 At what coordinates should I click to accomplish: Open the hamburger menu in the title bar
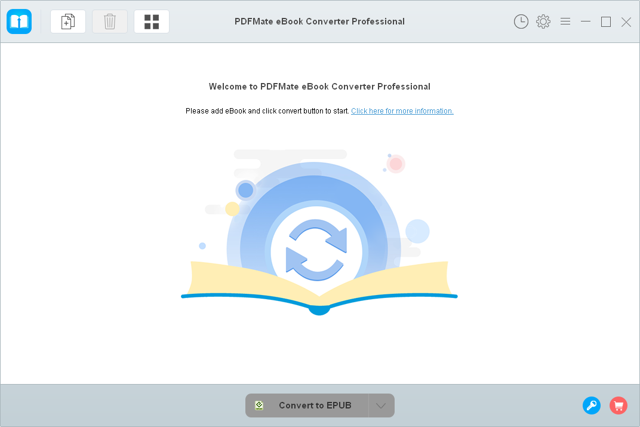[565, 21]
